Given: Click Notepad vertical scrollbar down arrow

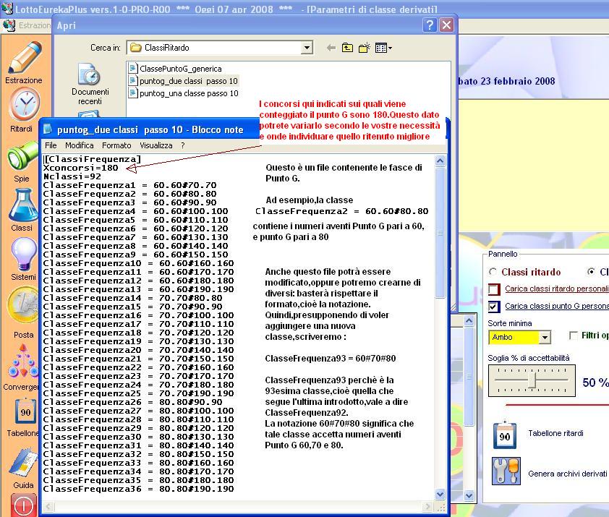Looking at the screenshot, I should (440, 494).
